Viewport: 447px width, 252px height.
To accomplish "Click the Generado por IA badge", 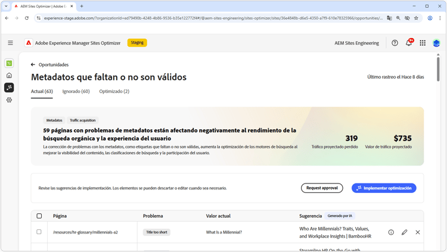I will 340,216.
